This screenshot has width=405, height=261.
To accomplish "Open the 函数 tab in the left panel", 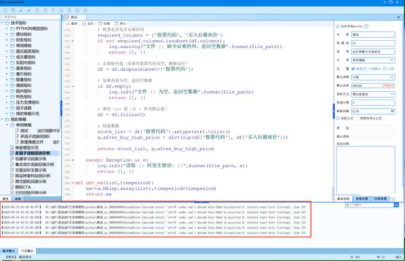I will click(18, 199).
